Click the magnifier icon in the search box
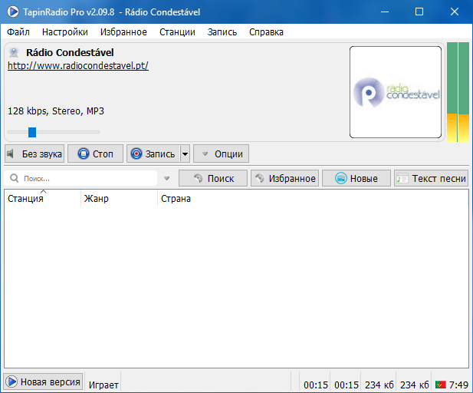The width and height of the screenshot is (473, 393). 15,178
